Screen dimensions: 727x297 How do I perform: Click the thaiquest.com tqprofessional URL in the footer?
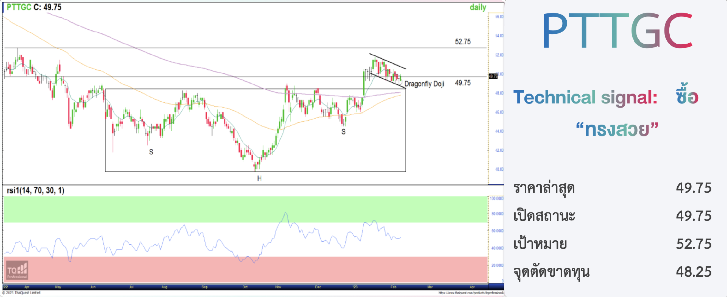471,293
